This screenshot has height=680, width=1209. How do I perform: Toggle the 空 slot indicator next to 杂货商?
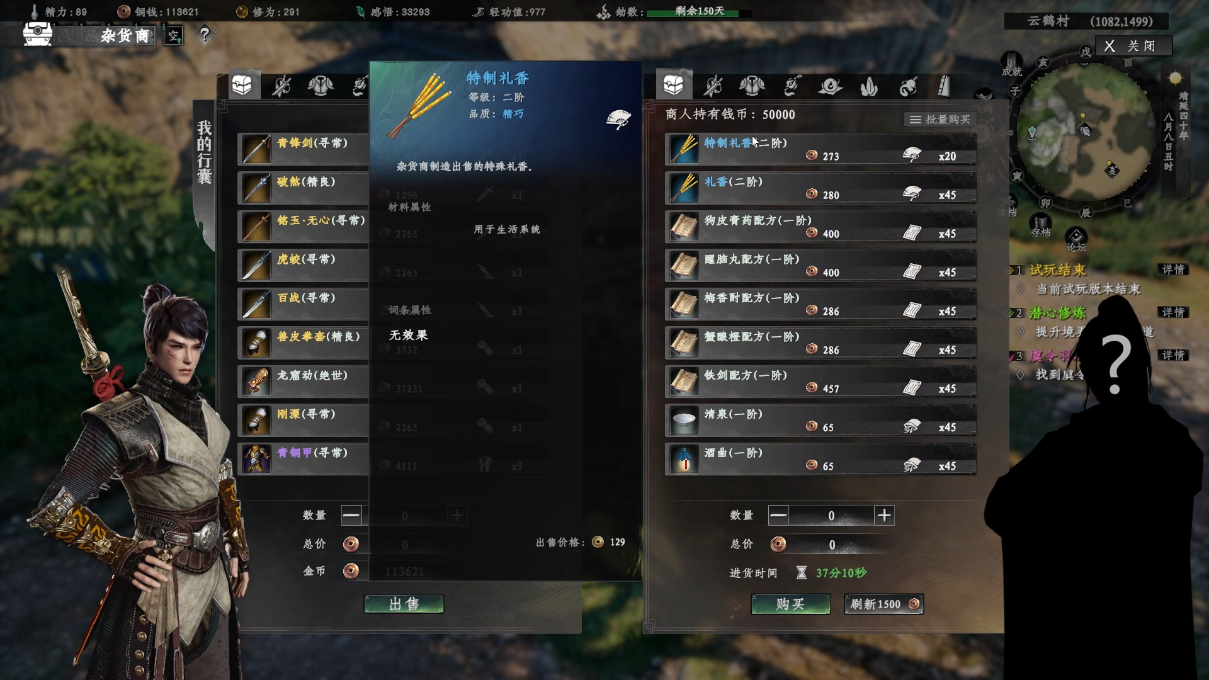(x=174, y=35)
